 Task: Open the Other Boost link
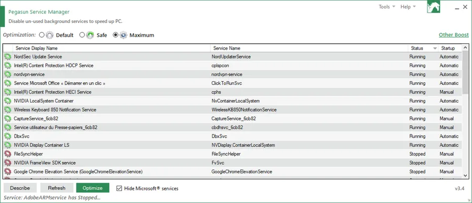click(454, 35)
